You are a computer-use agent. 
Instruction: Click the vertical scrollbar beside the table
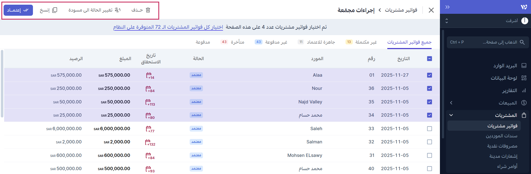2,83
